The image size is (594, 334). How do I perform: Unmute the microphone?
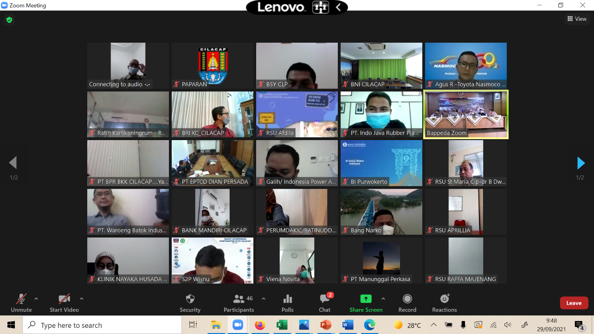coord(21,299)
